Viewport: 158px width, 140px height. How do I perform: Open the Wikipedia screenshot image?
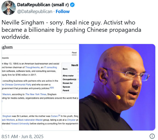click(40, 87)
